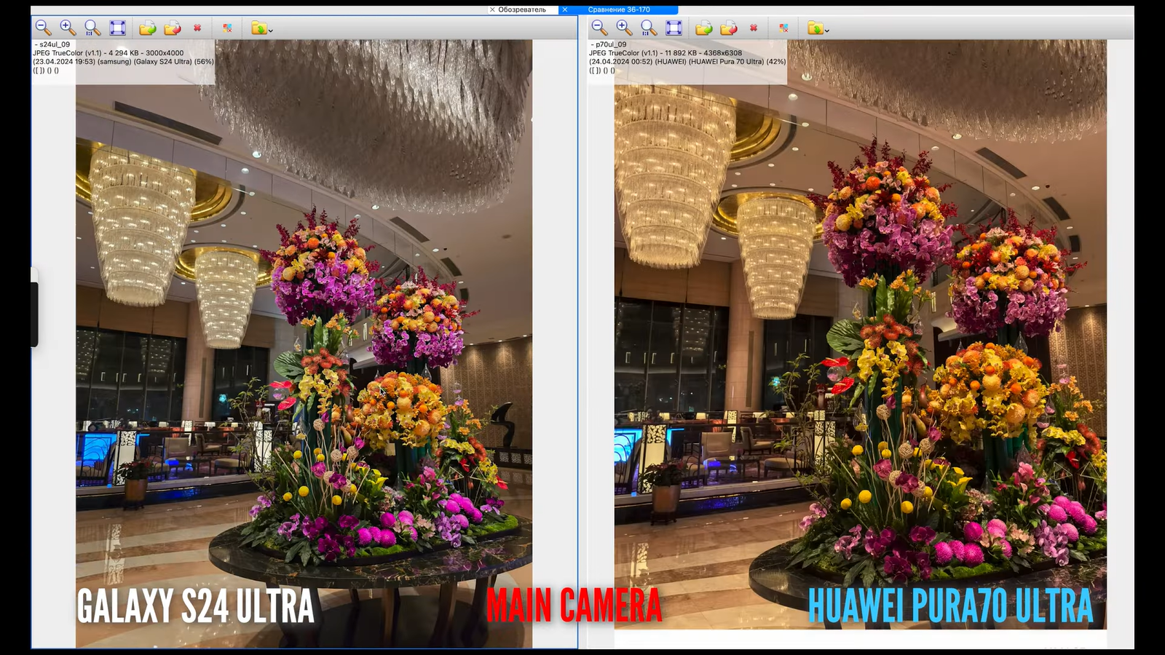Click the left pane yellow folder icon
Viewport: 1165px width, 655px height.
click(258, 28)
